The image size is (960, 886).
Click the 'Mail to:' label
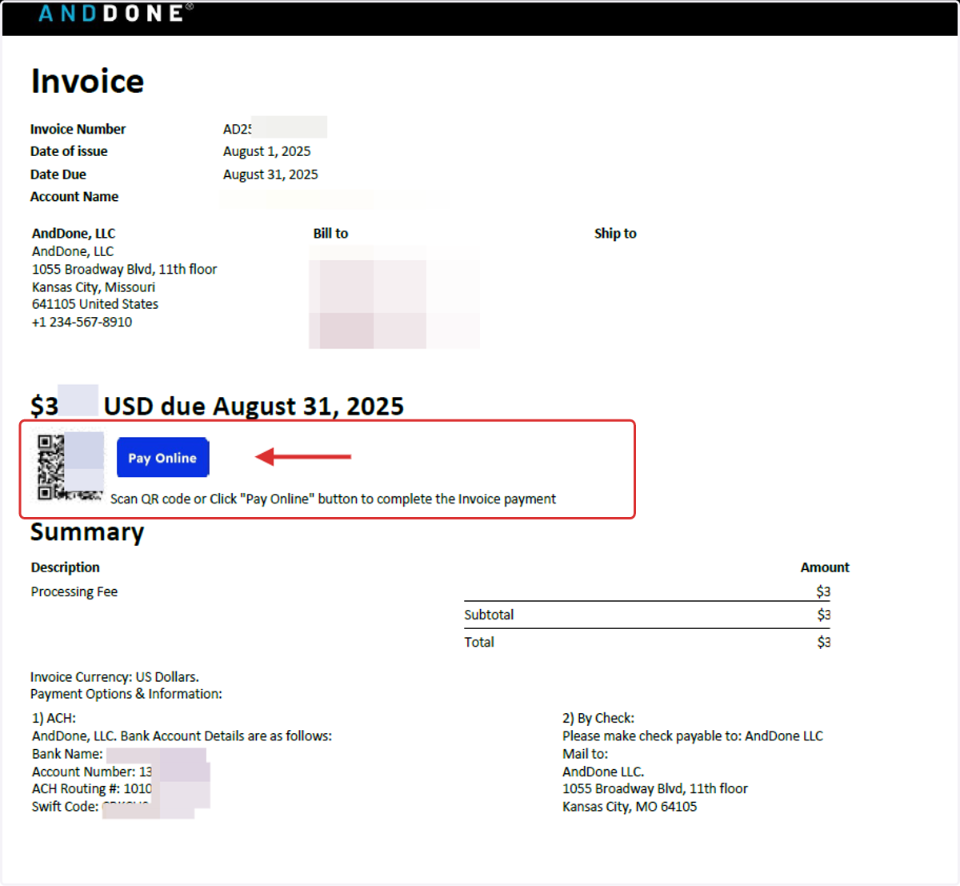pyautogui.click(x=585, y=754)
